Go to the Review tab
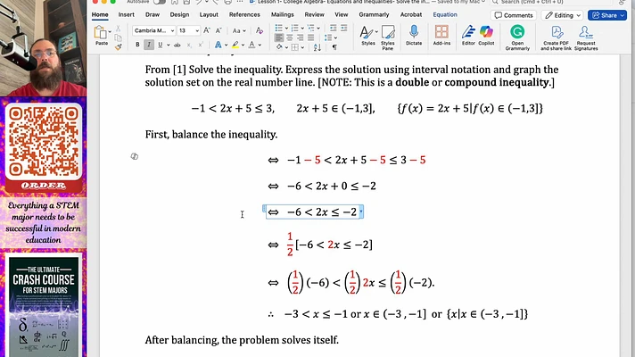Image resolution: width=635 pixels, height=357 pixels. click(314, 14)
